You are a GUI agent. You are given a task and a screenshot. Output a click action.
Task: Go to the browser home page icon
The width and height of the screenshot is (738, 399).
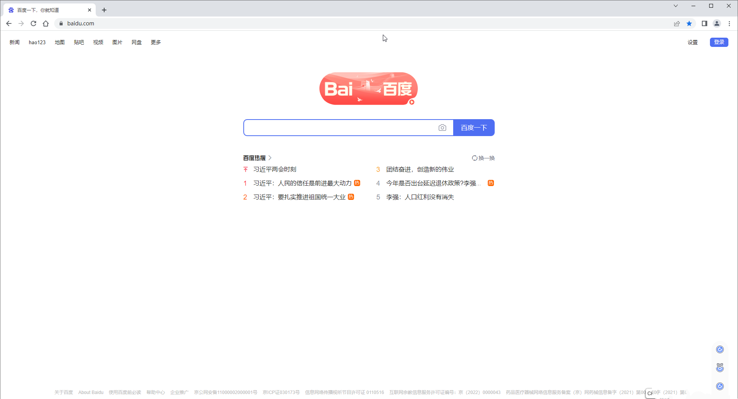[46, 23]
